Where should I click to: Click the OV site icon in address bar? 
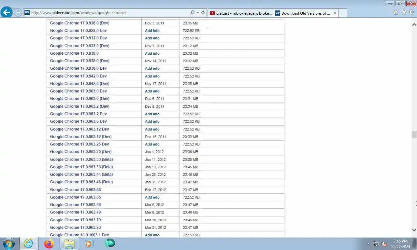click(27, 12)
